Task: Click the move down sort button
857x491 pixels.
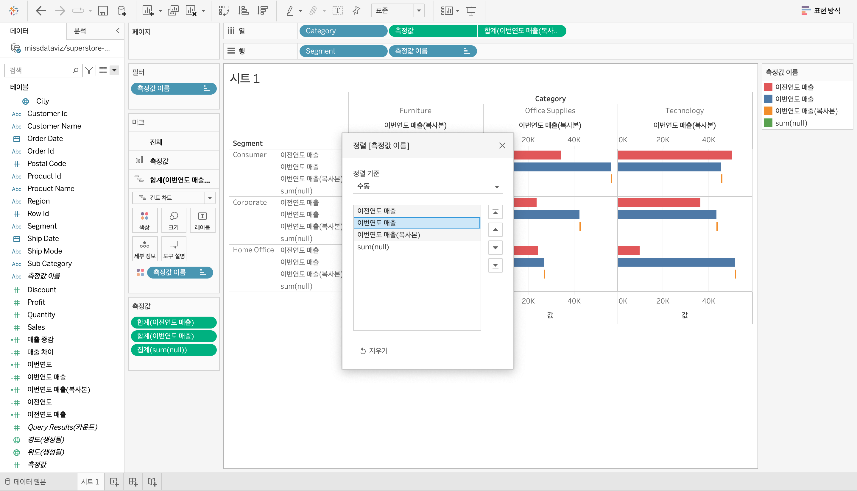Action: click(495, 248)
